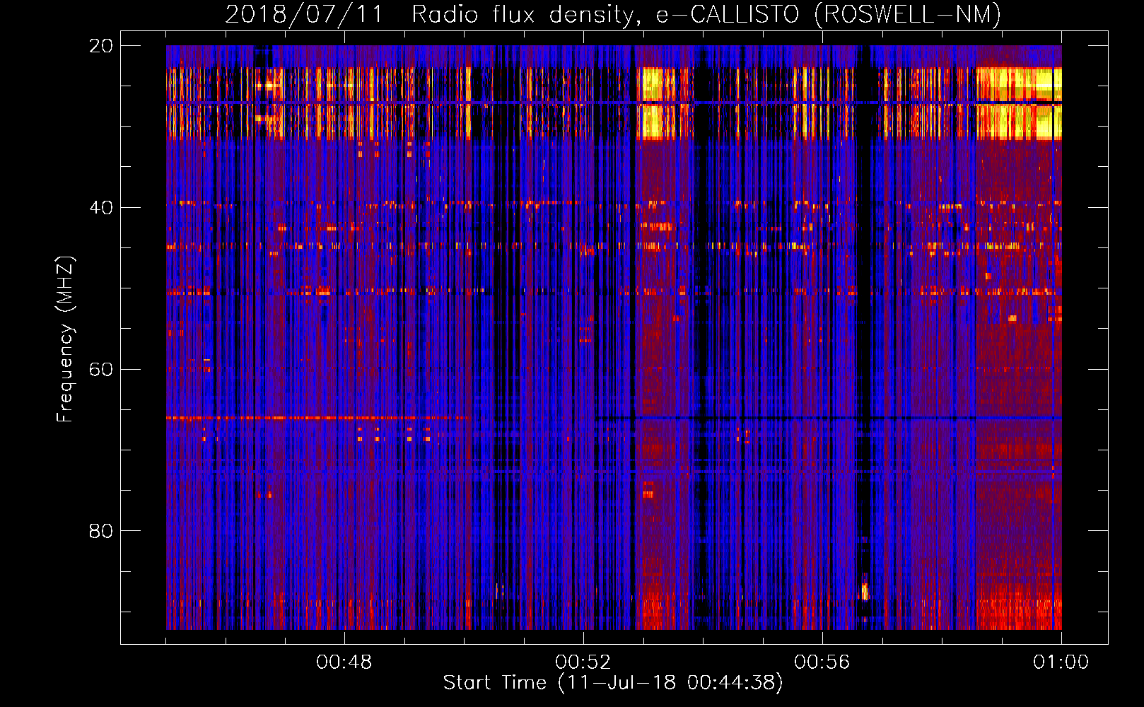The image size is (1144, 707).
Task: Click the time tick label '01:00'
Action: 1061,662
